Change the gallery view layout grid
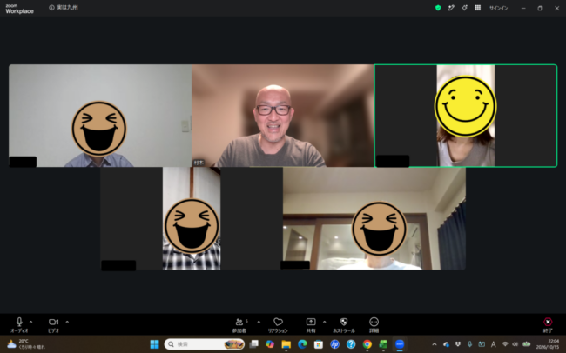 click(477, 8)
